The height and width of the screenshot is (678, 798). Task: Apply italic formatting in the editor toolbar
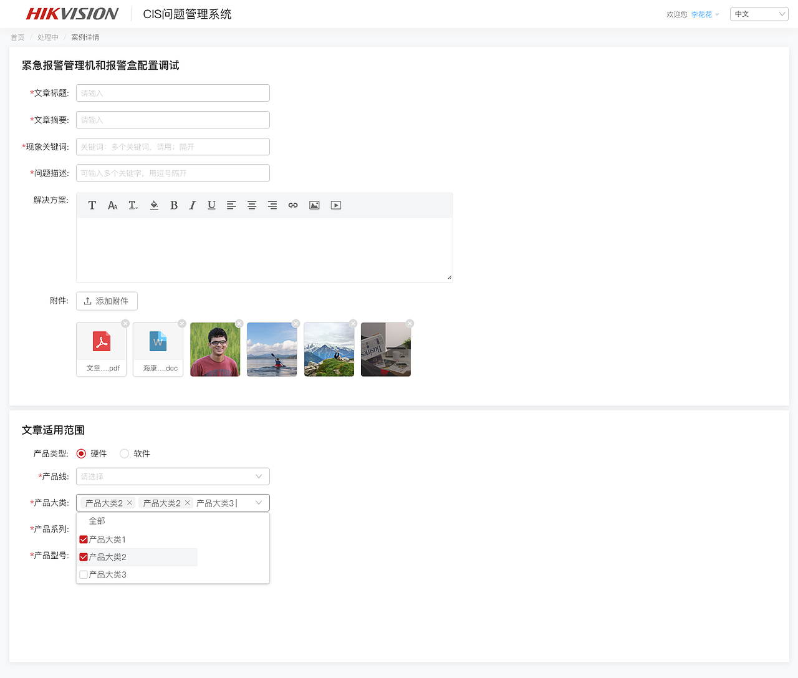pos(193,205)
